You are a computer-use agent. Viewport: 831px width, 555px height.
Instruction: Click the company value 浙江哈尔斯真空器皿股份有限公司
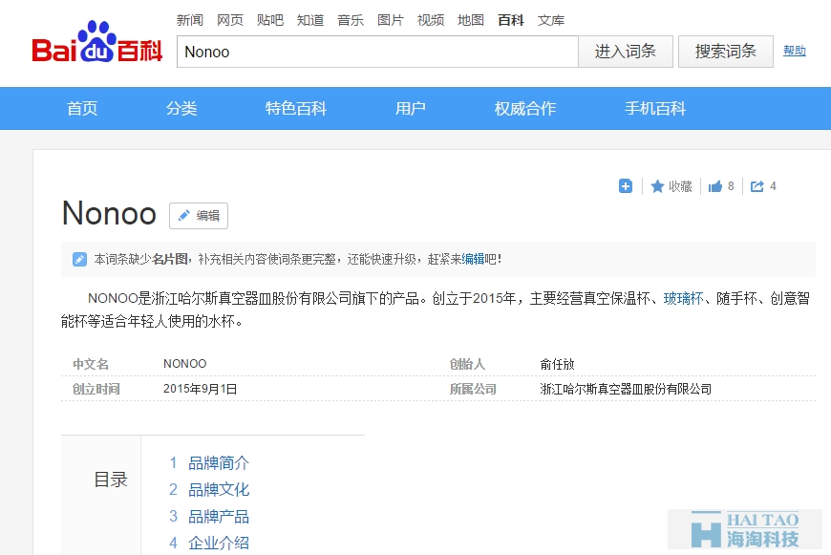tap(626, 389)
